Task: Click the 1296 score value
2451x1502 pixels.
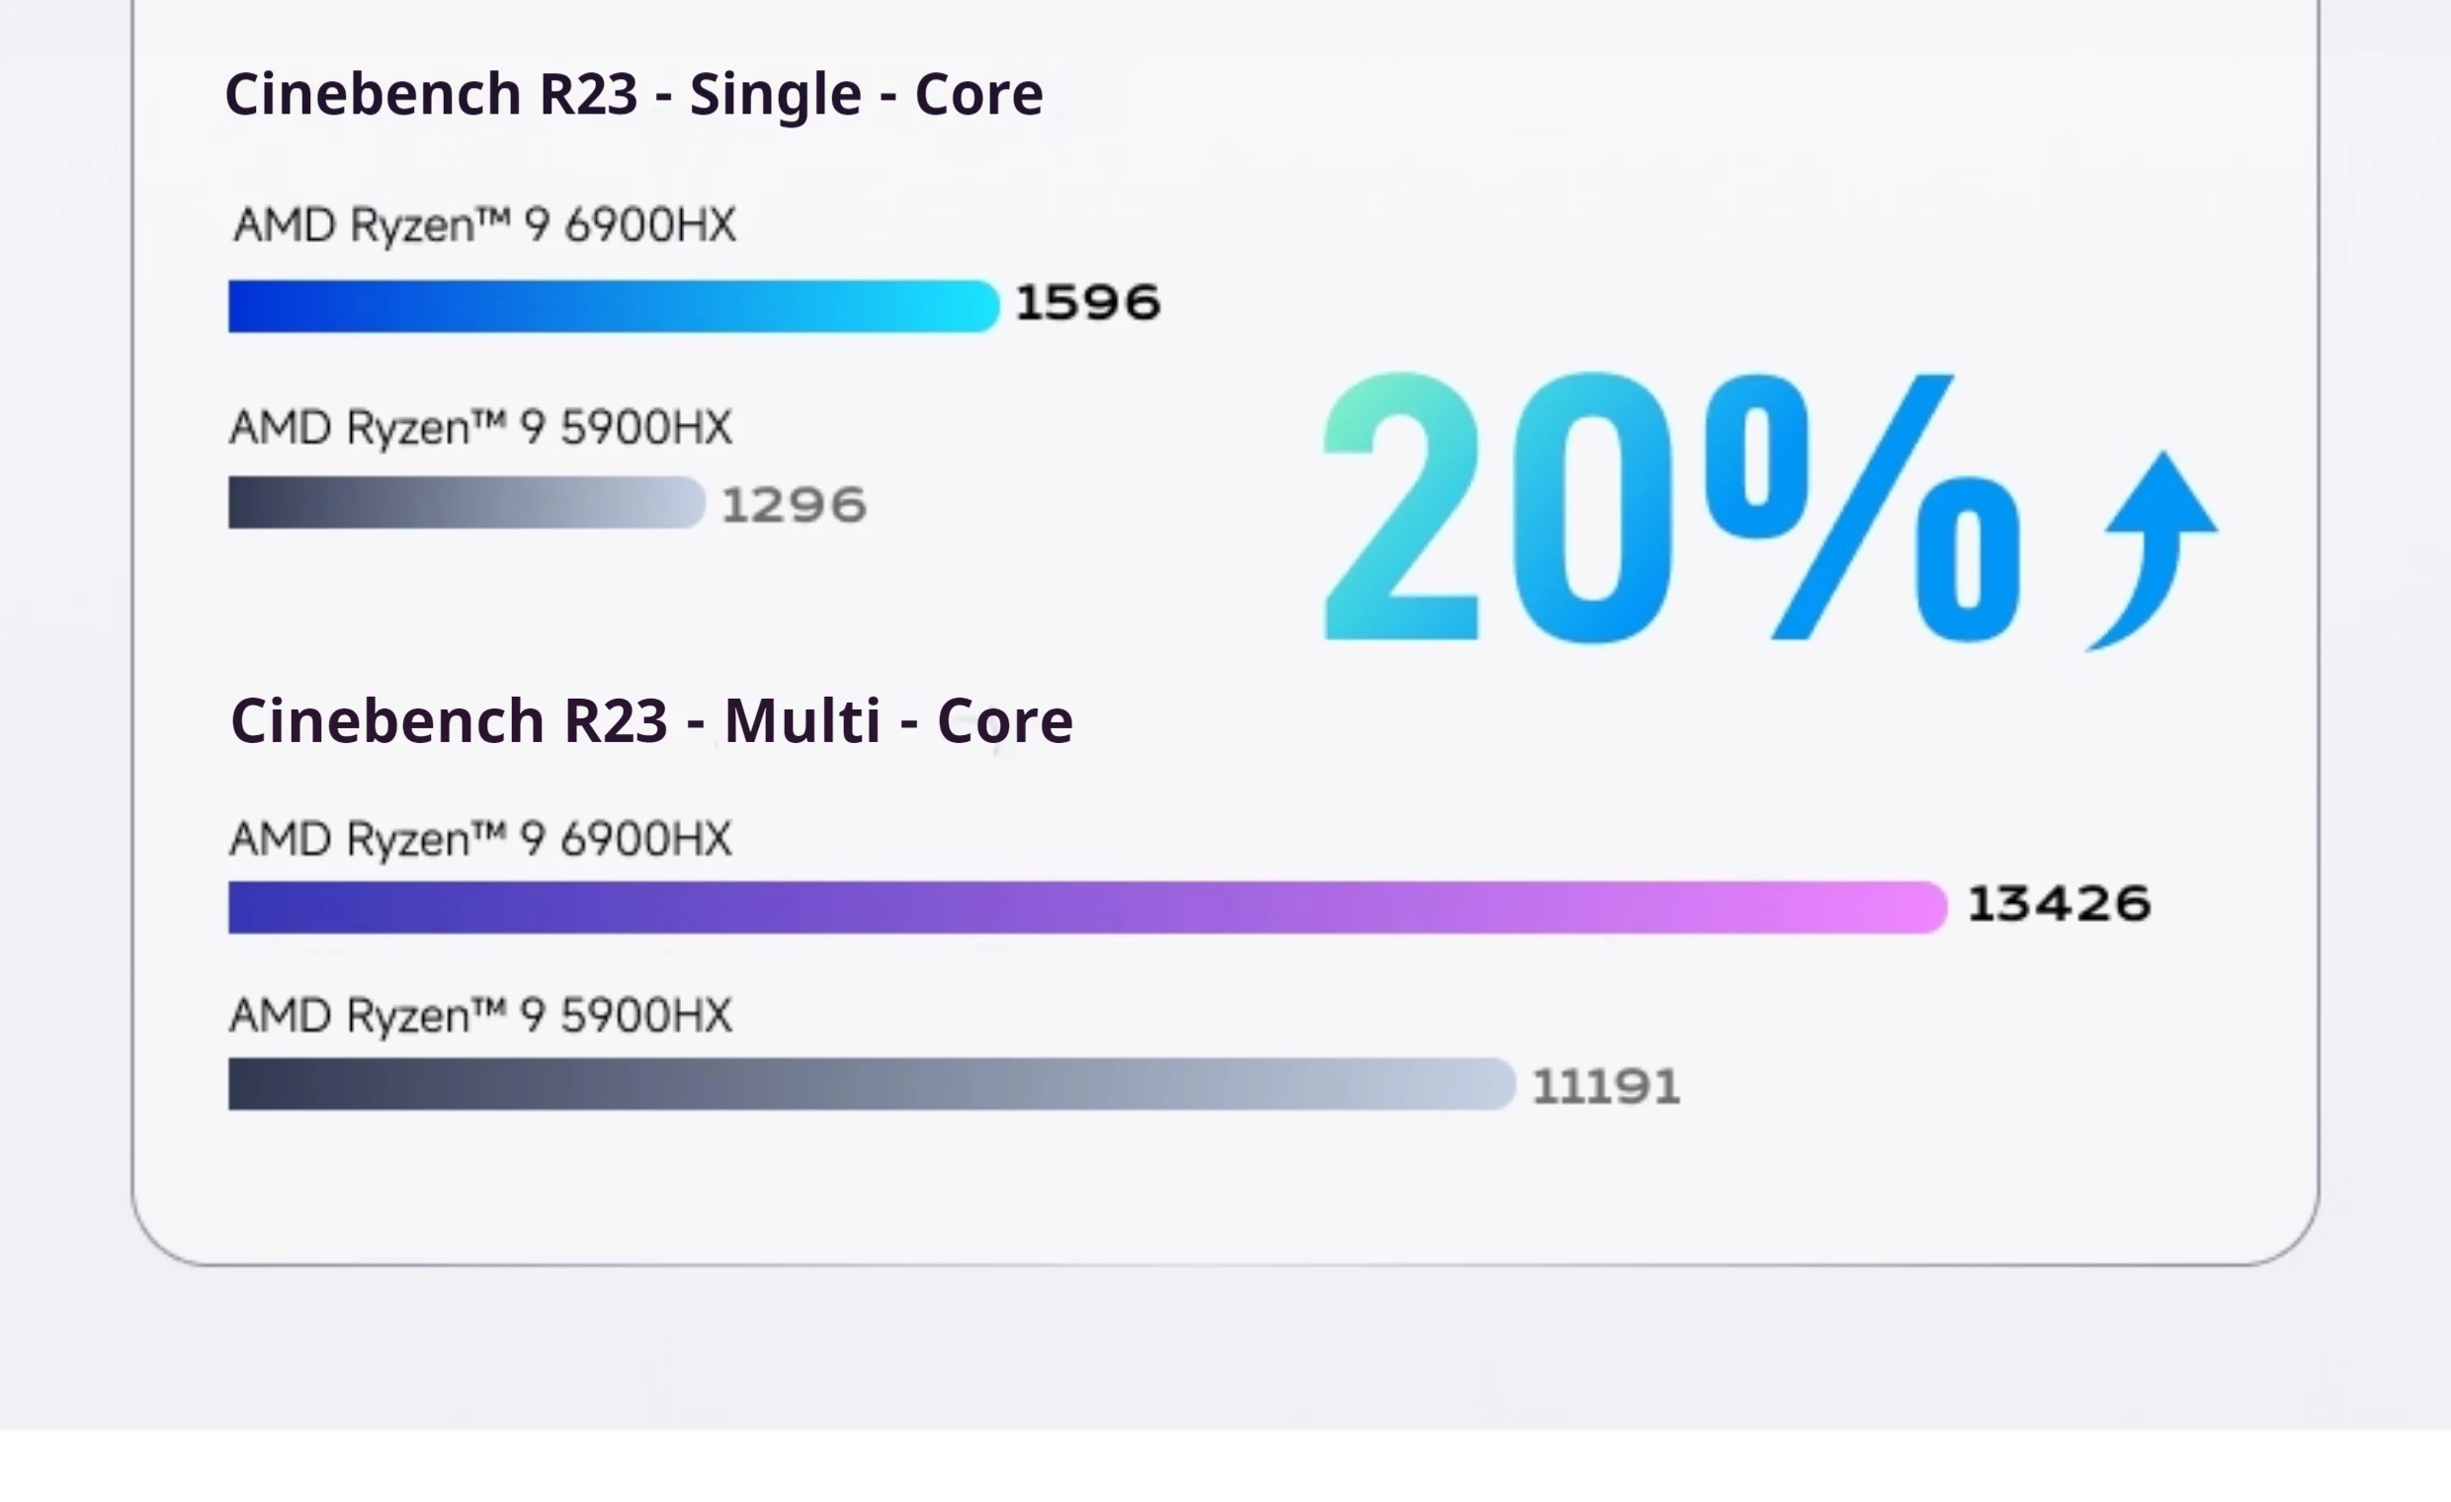Action: point(793,505)
